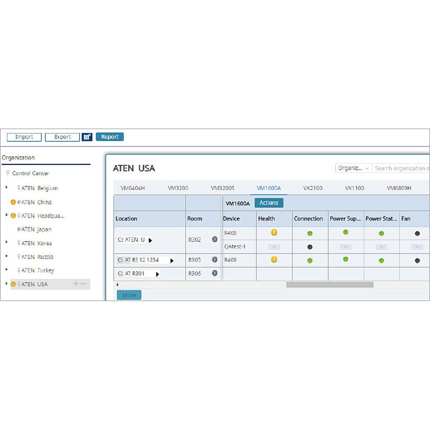Click the green Connection indicator for R409
The image size is (430, 430).
click(309, 233)
